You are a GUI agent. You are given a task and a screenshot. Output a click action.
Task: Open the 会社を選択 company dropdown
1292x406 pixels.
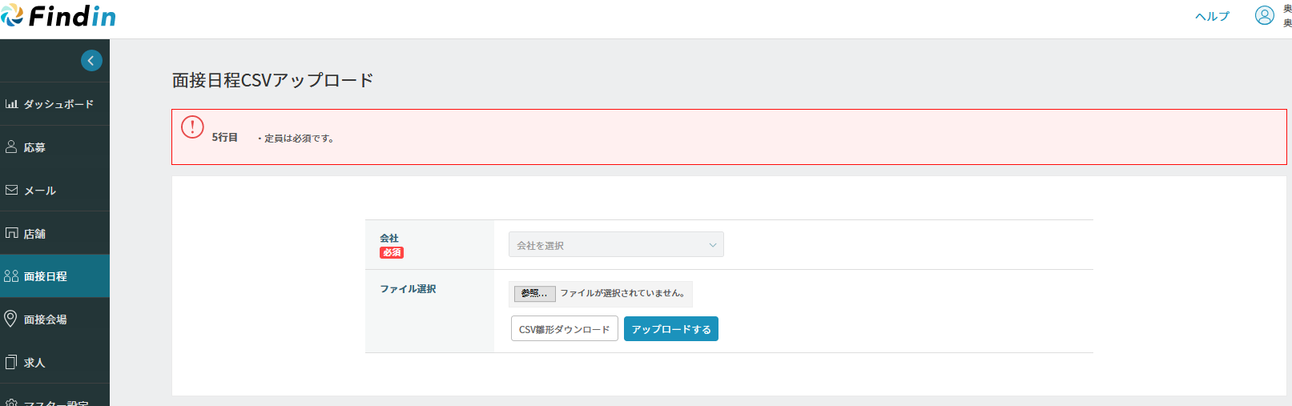[615, 245]
